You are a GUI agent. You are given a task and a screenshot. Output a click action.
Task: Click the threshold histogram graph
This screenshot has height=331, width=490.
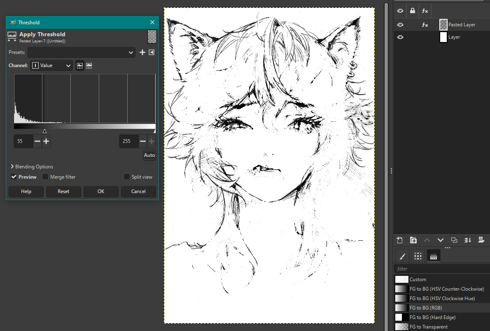pyautogui.click(x=85, y=98)
